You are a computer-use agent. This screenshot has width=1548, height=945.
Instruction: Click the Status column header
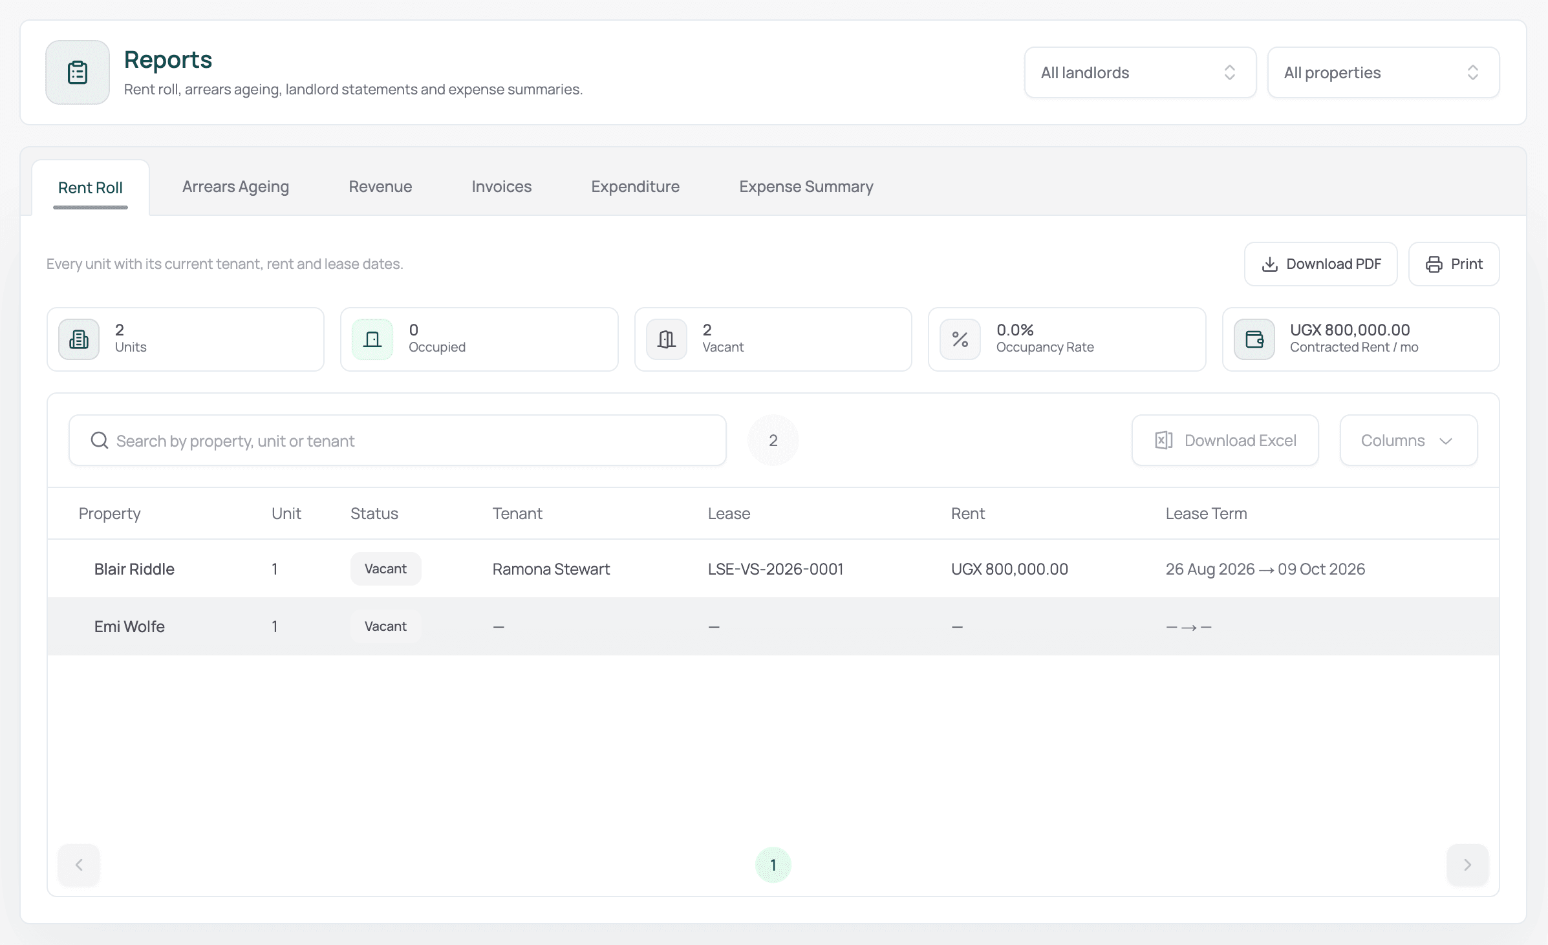point(374,514)
